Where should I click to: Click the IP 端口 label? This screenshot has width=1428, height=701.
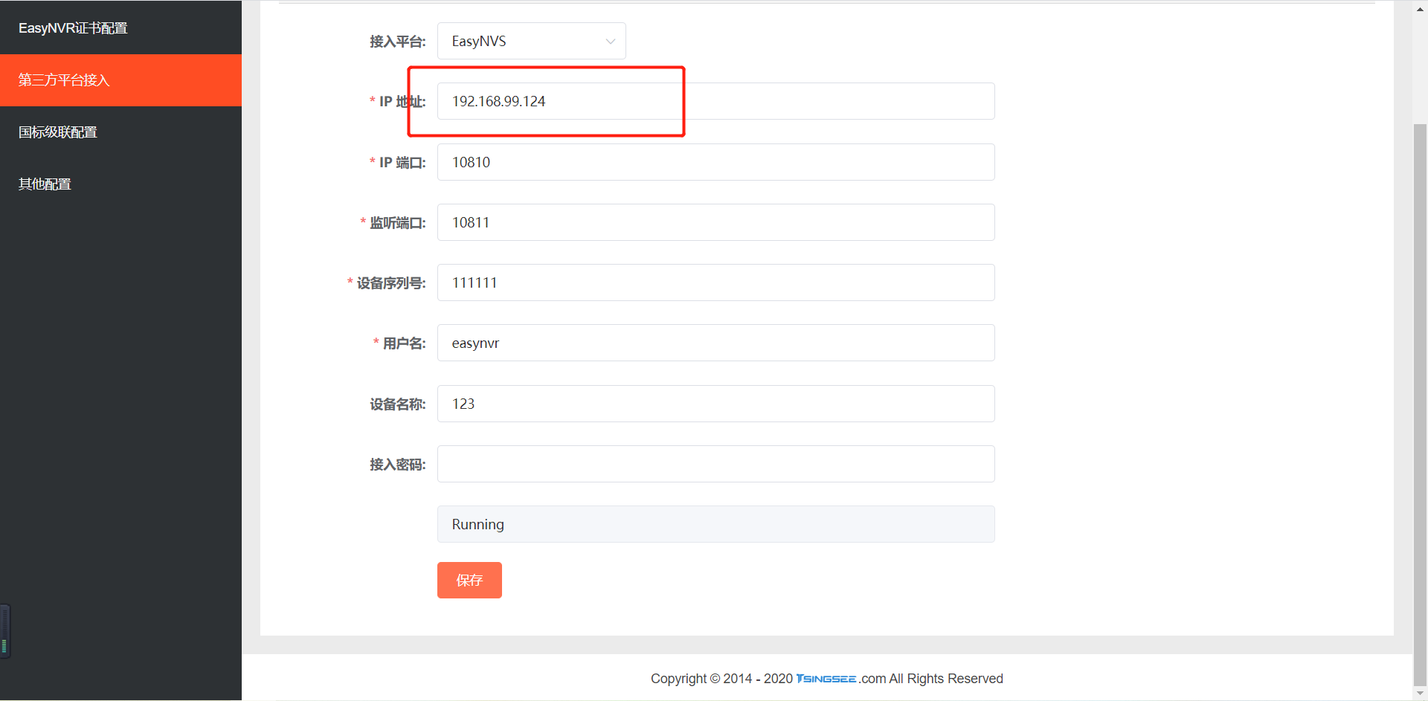pyautogui.click(x=402, y=163)
